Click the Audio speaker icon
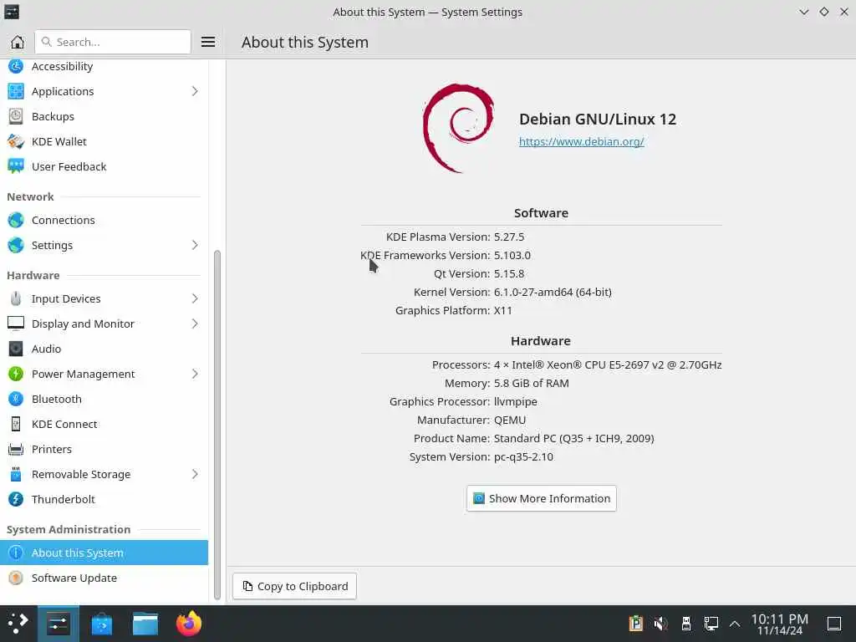 click(x=16, y=349)
